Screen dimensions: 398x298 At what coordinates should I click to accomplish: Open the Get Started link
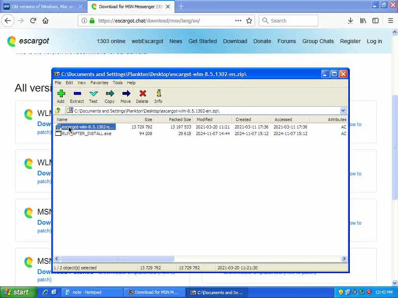click(202, 41)
